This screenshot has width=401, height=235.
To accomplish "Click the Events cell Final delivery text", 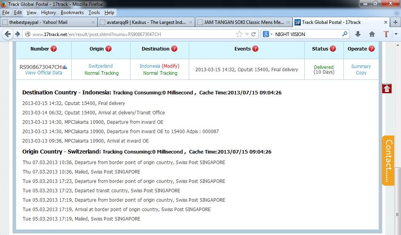I will coord(247,70).
